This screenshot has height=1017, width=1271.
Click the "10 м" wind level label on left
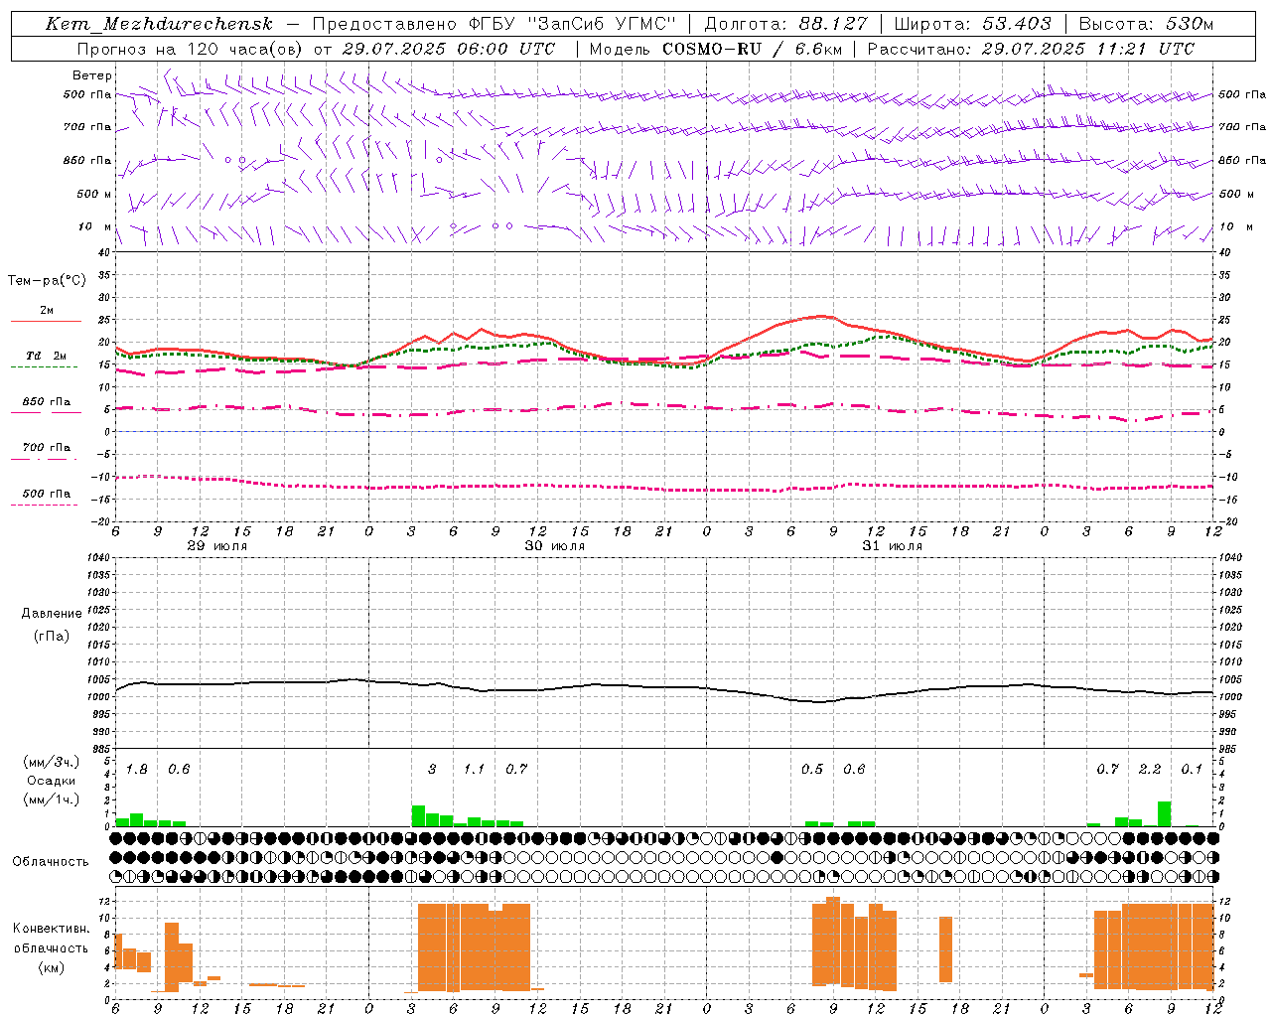pos(95,227)
